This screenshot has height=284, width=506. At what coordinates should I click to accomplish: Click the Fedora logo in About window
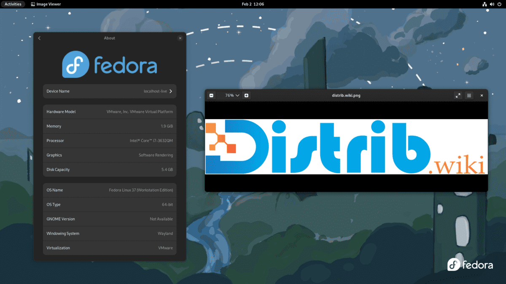coord(110,65)
